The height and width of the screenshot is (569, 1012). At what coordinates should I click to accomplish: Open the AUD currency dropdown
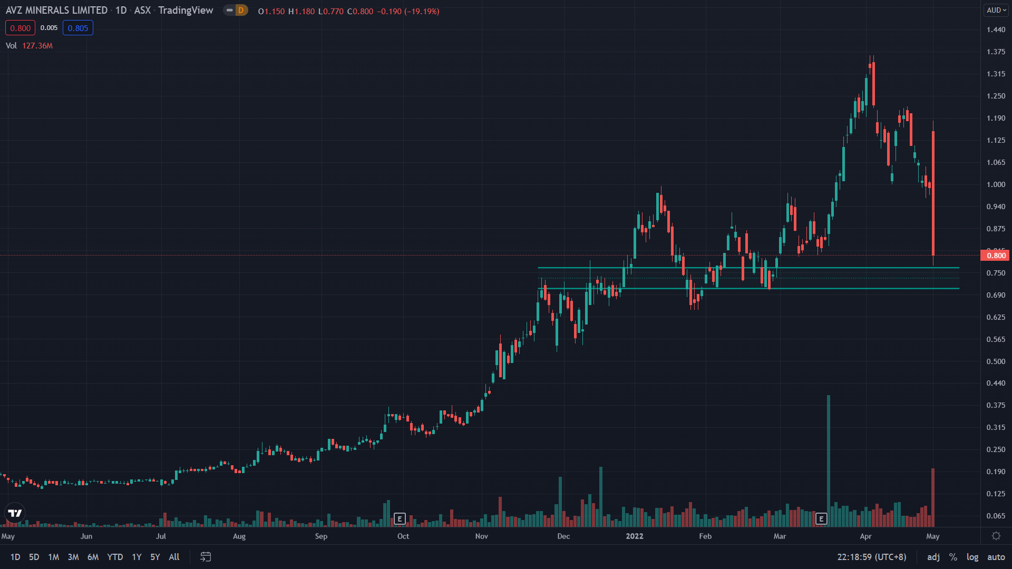tap(996, 10)
